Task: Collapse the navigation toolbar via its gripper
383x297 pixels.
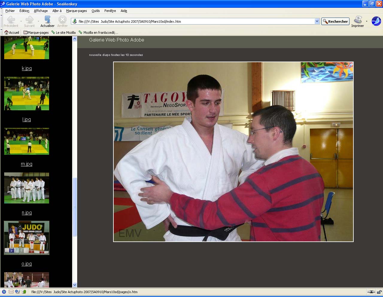Action: (x=1, y=21)
